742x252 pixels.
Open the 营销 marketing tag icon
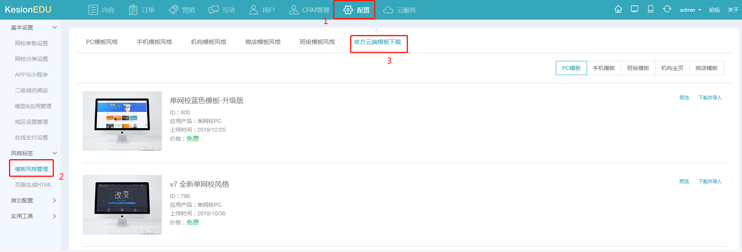174,10
